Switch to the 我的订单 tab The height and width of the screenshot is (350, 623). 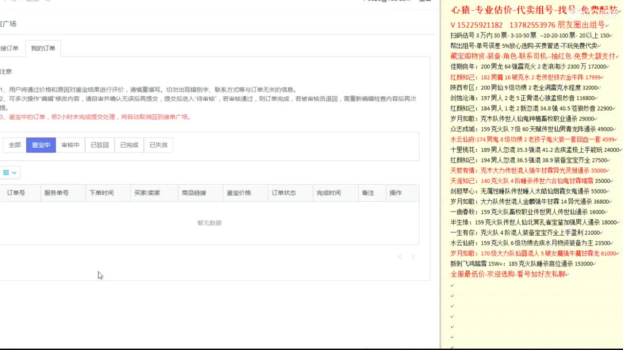[x=43, y=48]
